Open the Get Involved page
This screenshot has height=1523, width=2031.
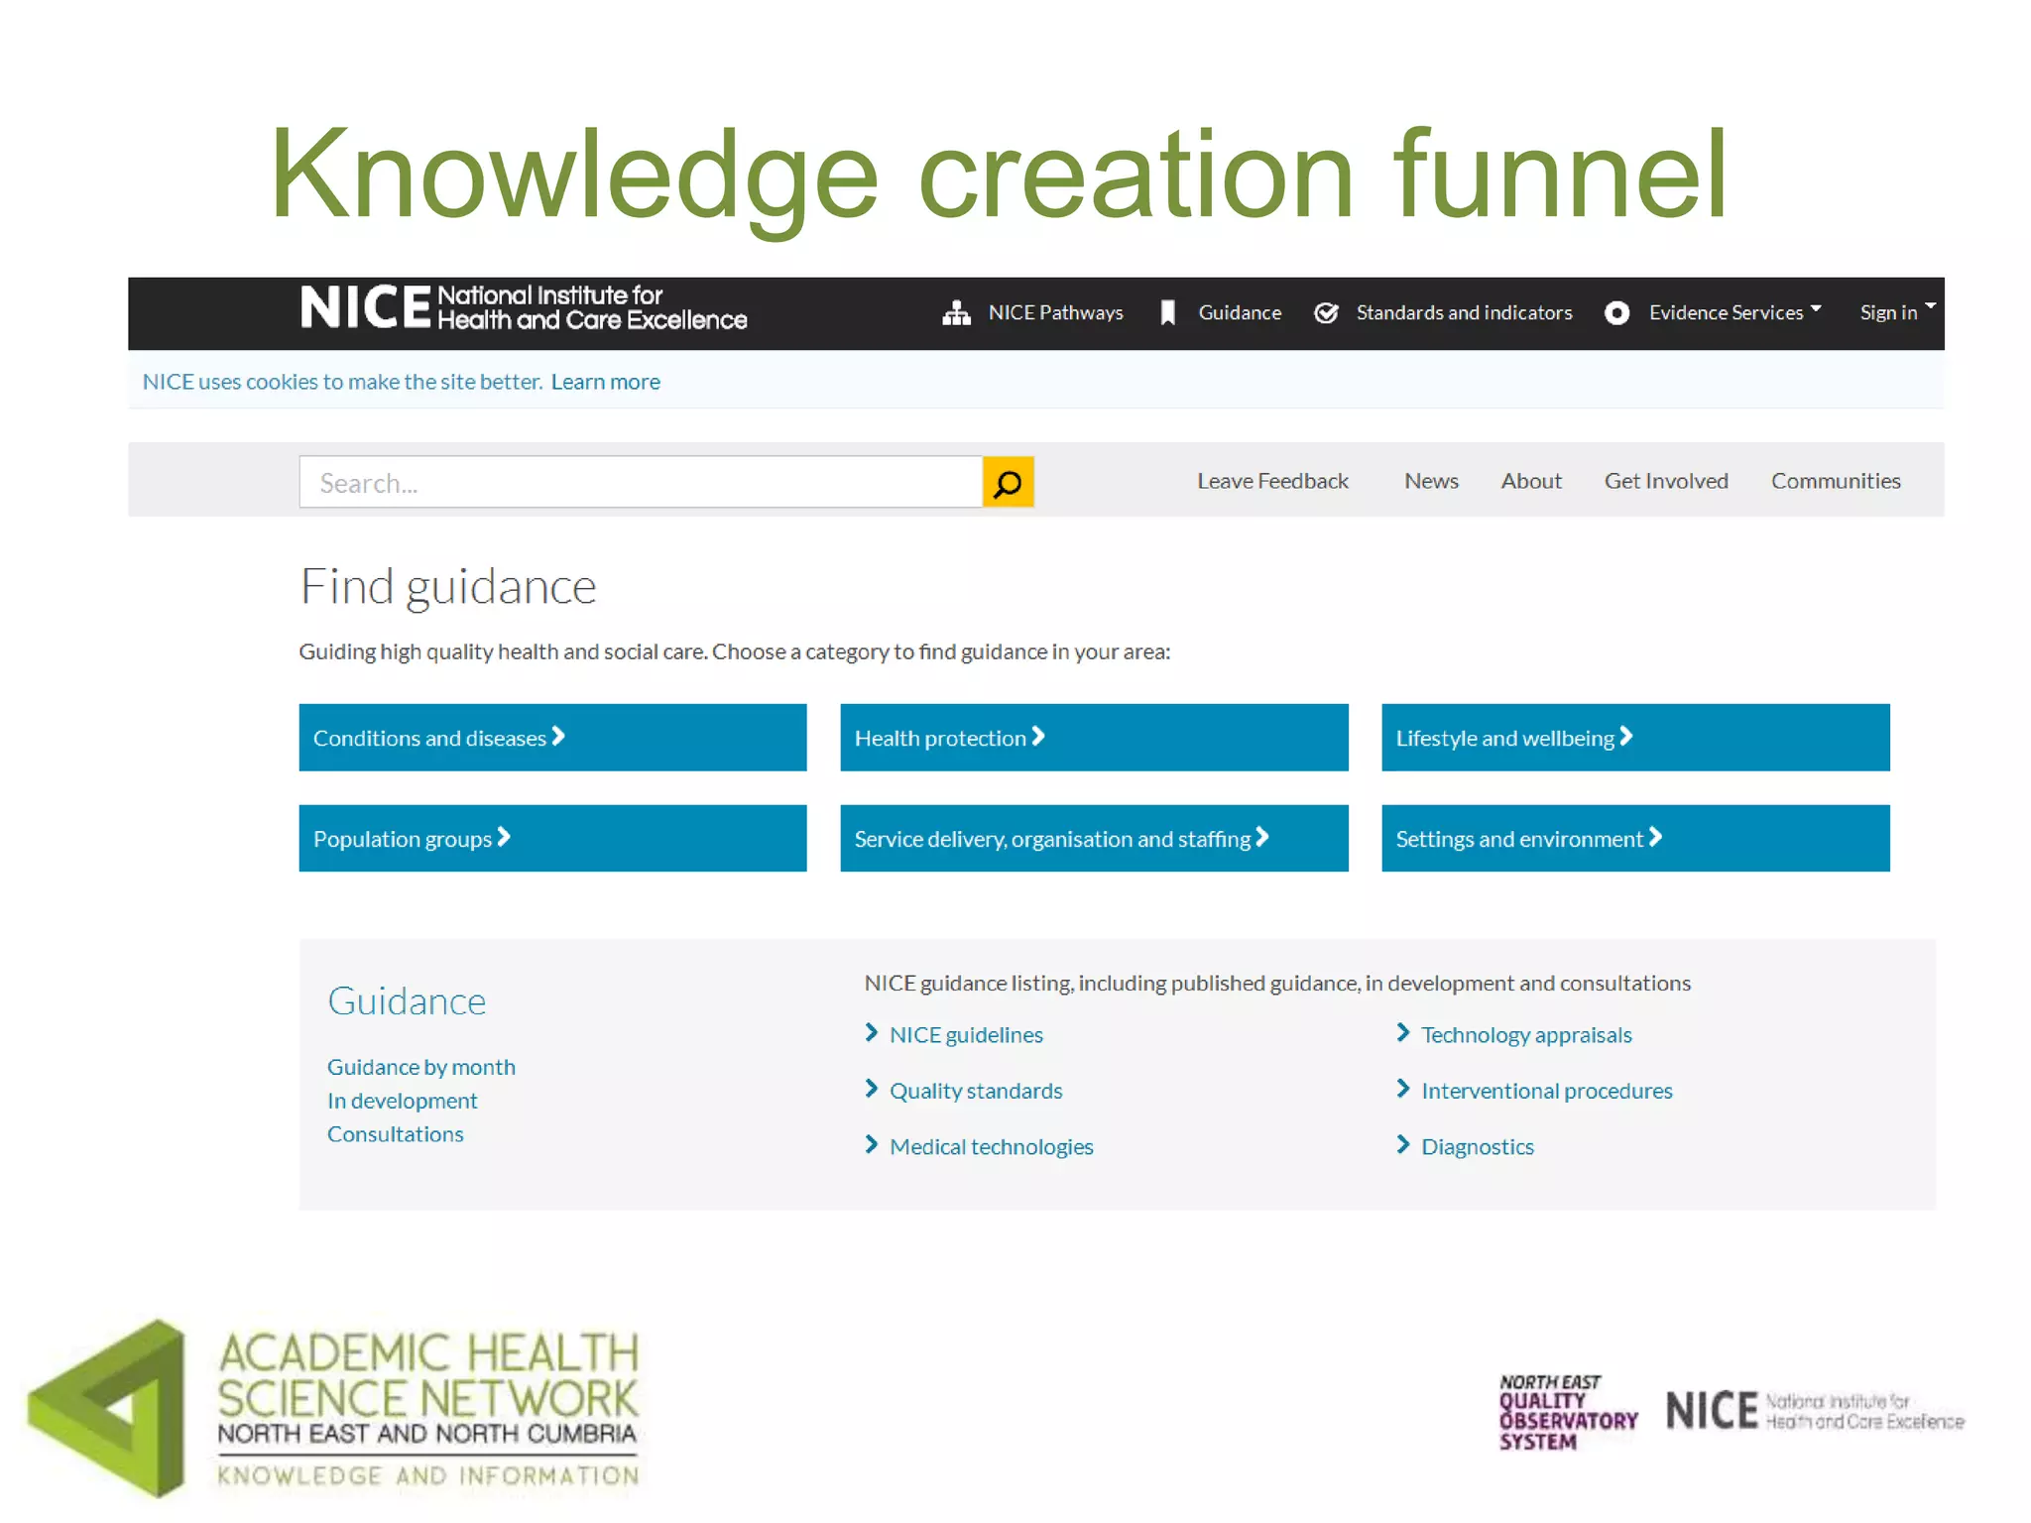click(1666, 481)
